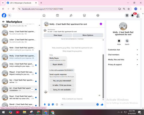Click the More Options button
144x115 pixels.
tap(88, 35)
